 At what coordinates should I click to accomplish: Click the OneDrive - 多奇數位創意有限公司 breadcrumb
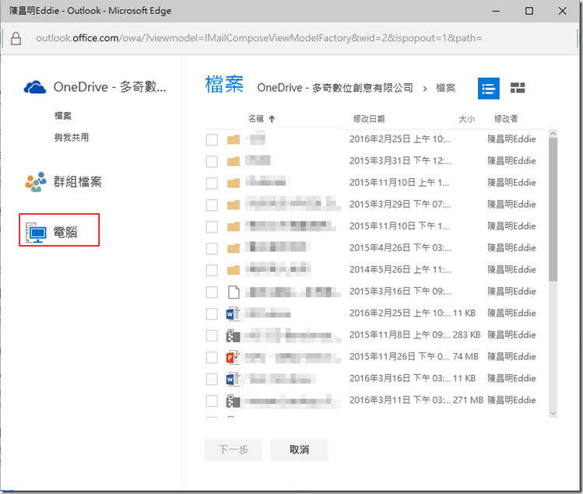[335, 88]
